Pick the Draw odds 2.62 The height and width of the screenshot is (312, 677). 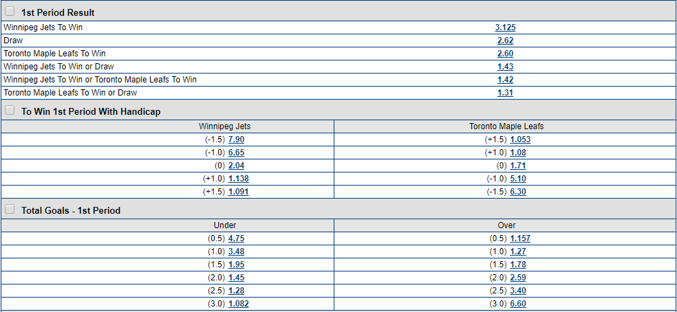click(505, 41)
